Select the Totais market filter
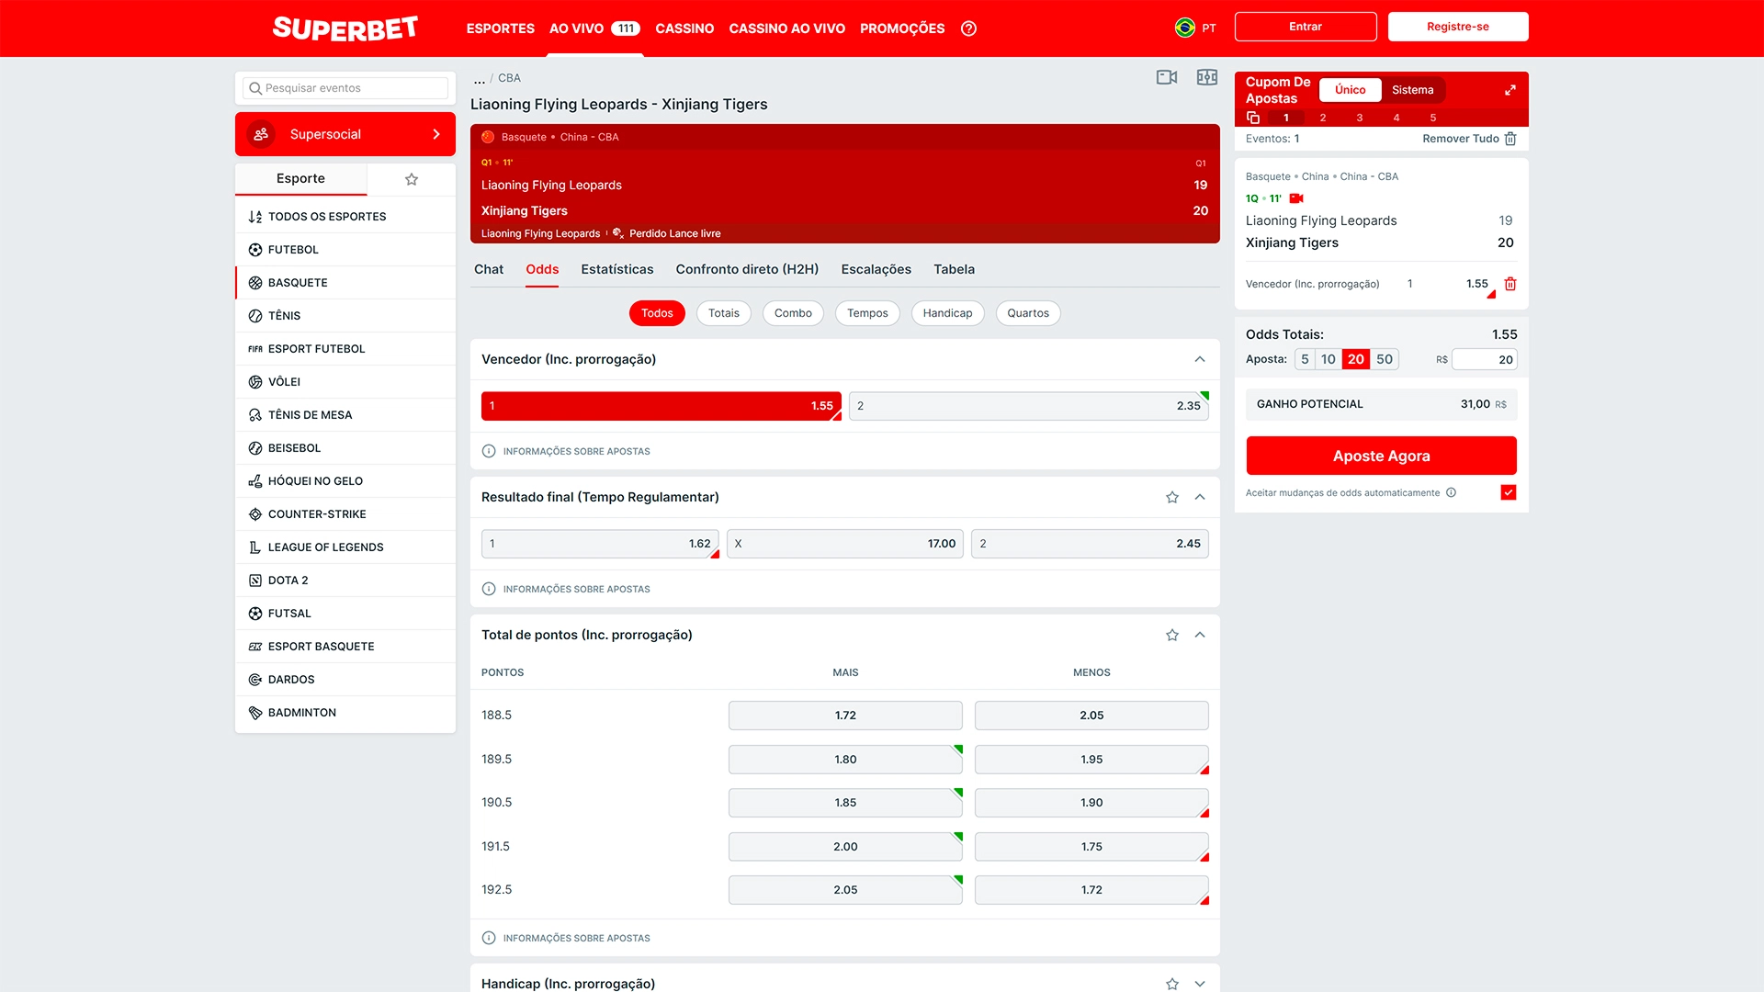This screenshot has width=1764, height=992. click(x=724, y=313)
